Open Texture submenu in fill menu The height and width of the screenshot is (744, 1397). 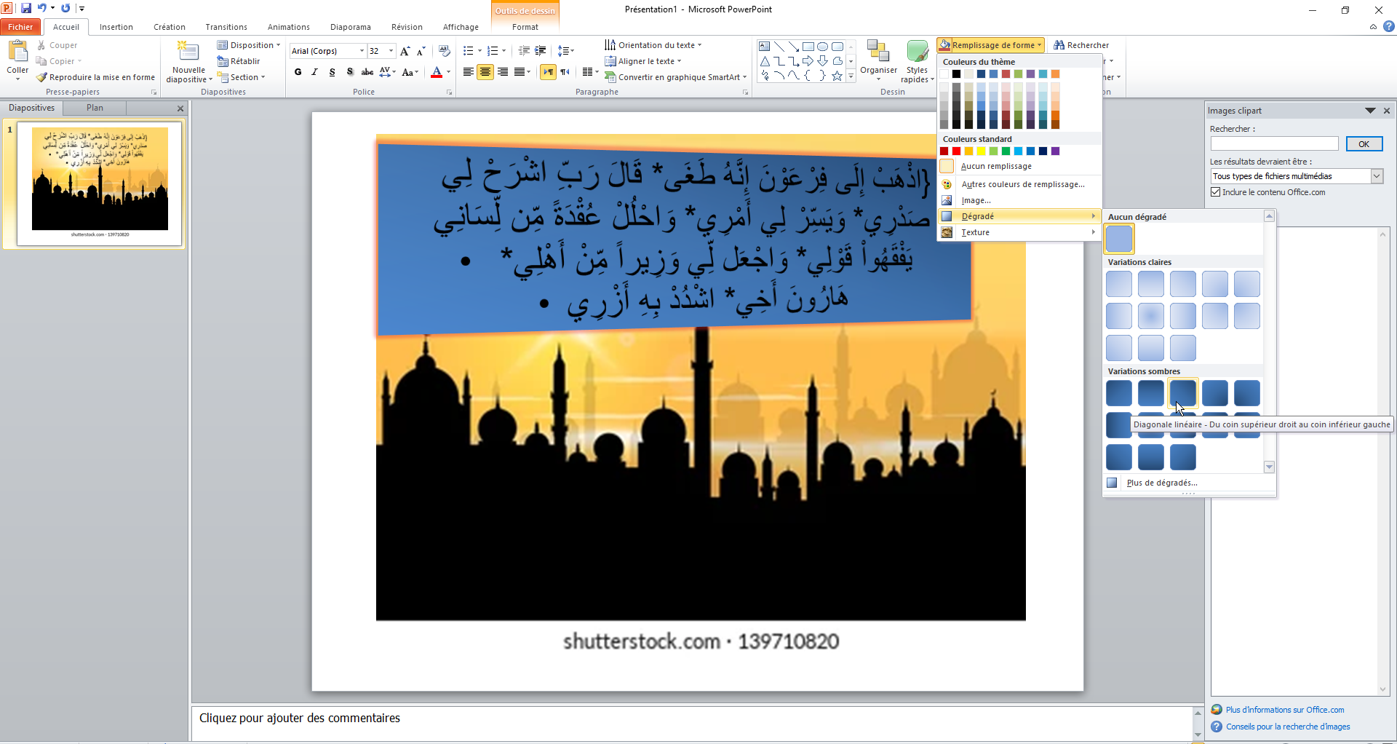(x=1019, y=232)
